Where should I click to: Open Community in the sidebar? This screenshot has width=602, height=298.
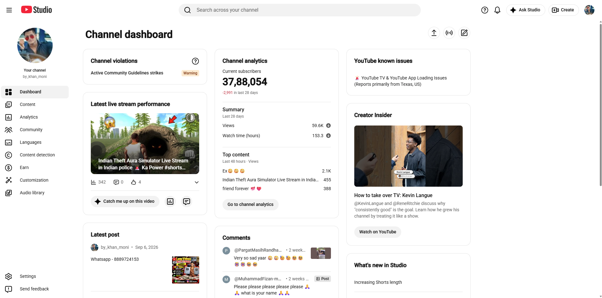(35, 130)
